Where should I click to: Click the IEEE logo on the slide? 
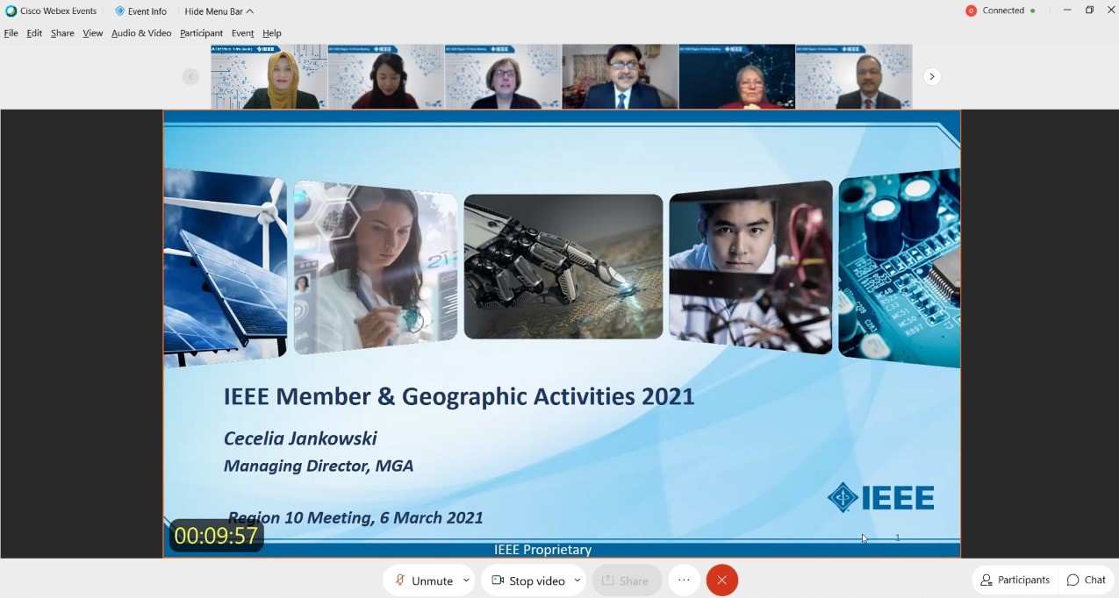point(880,498)
